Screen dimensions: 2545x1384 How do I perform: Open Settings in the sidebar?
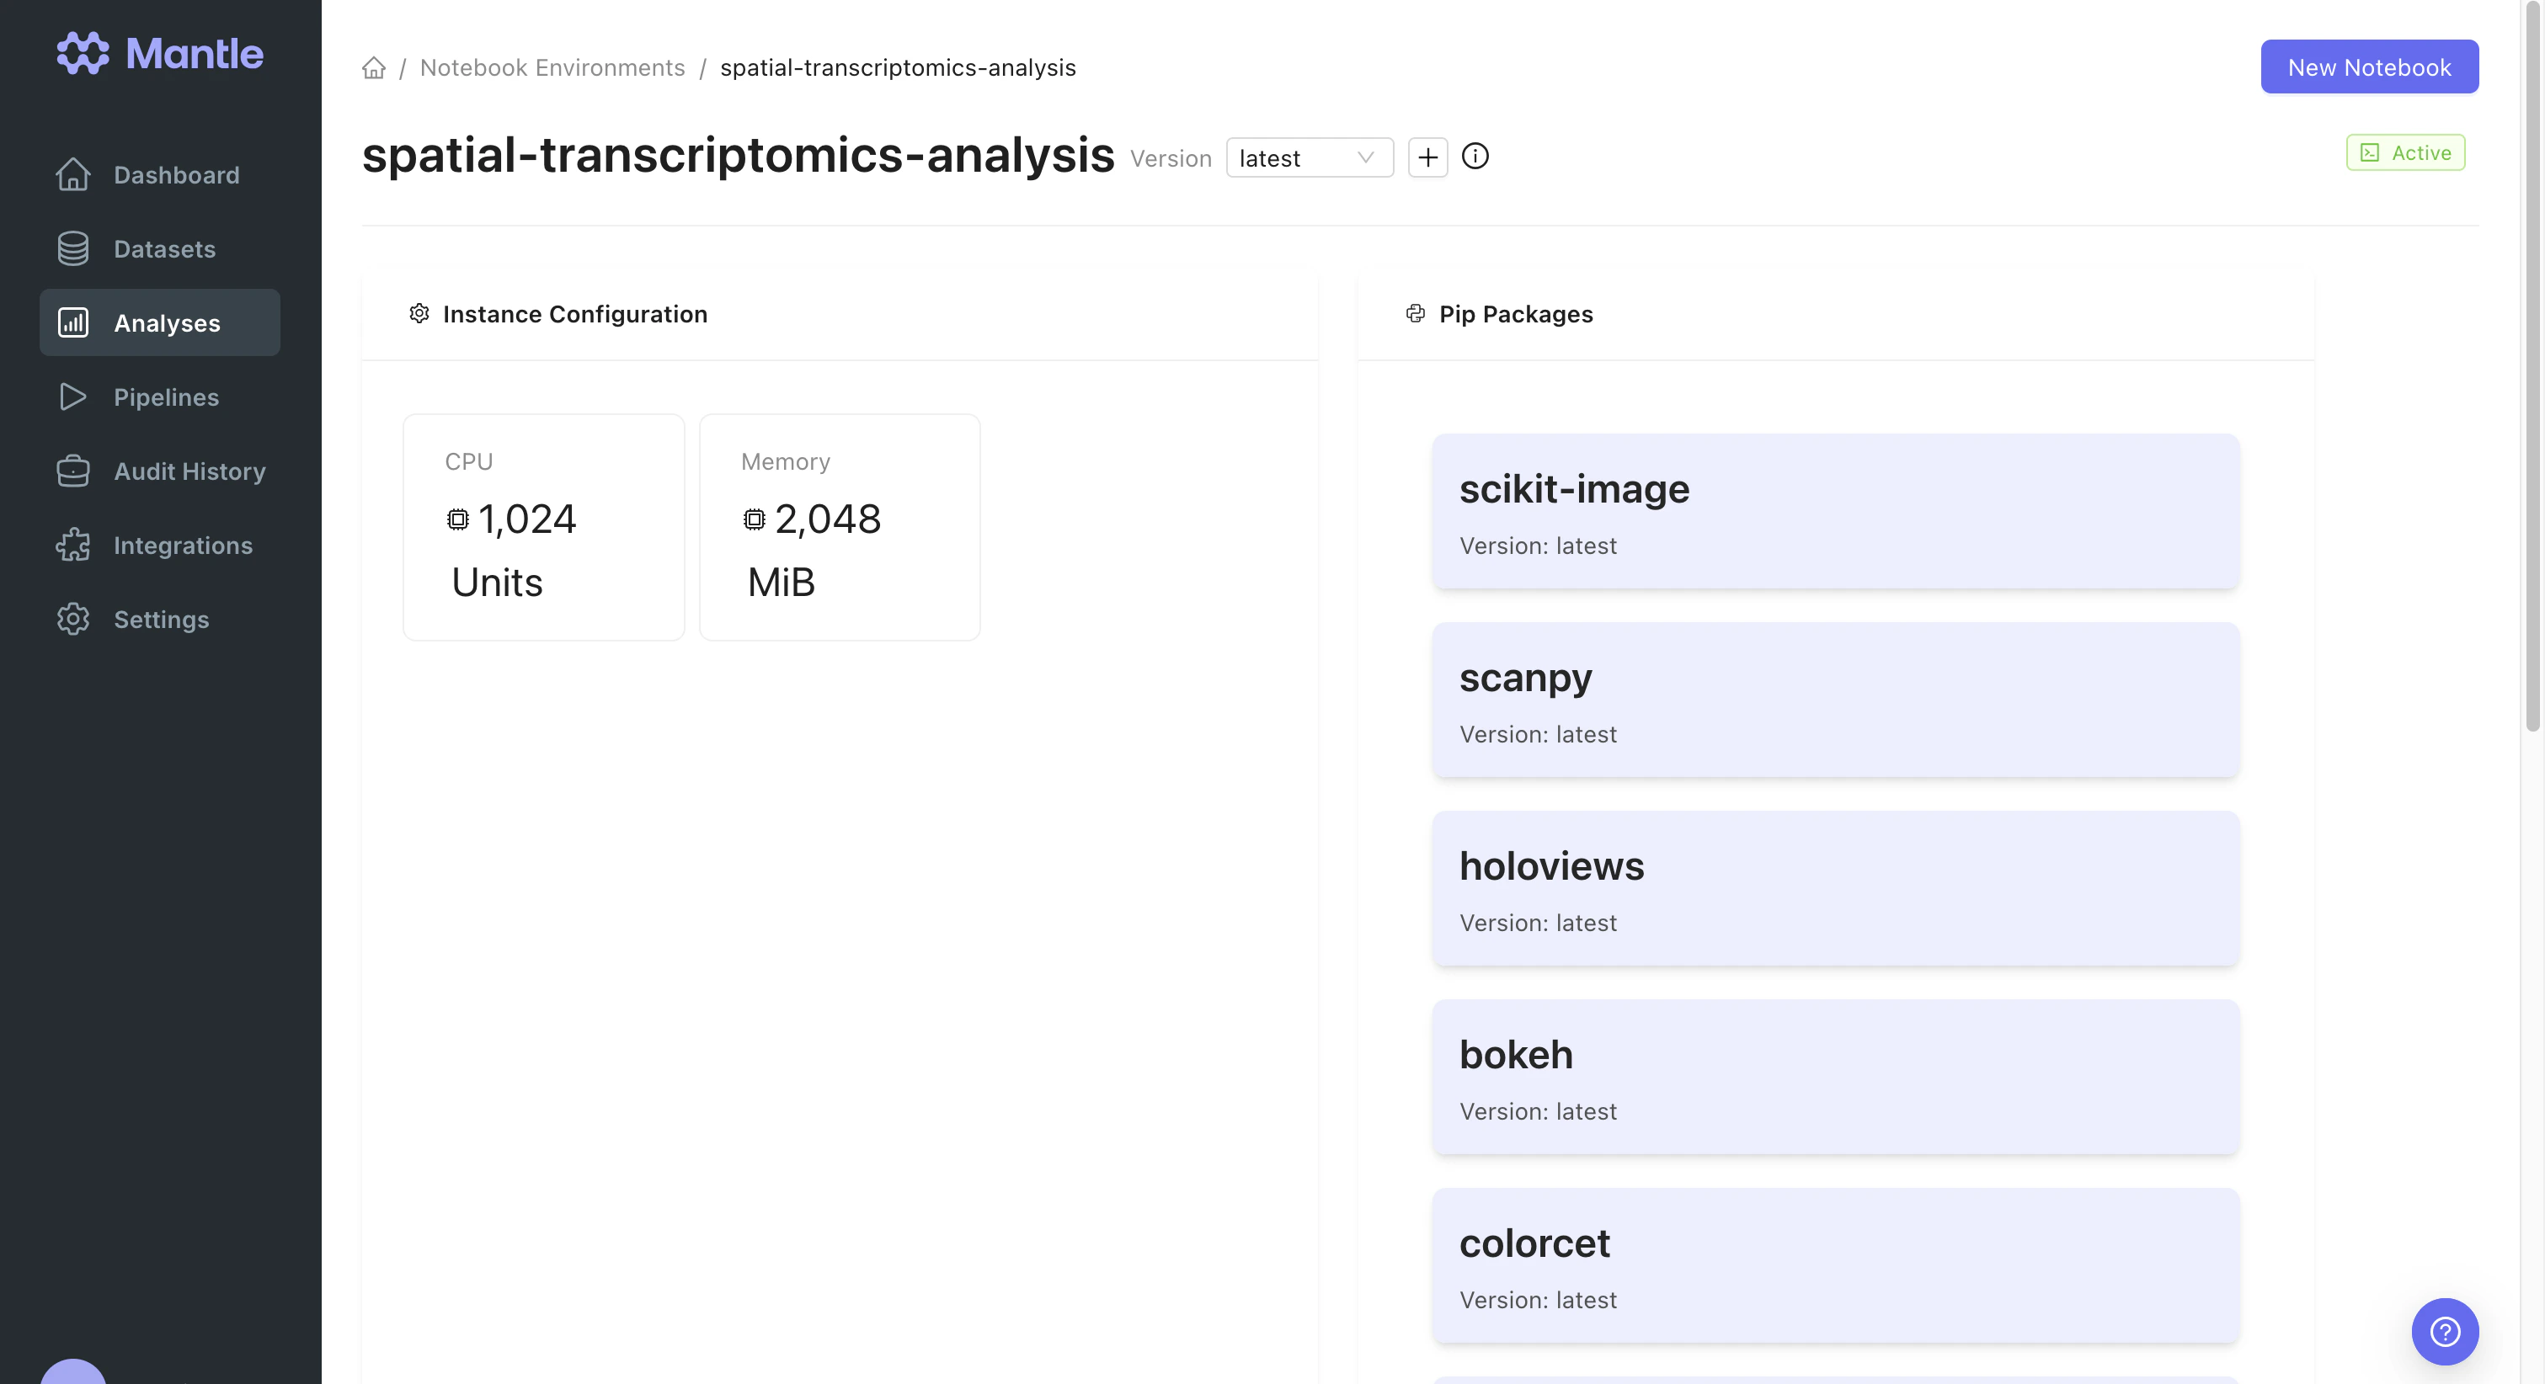(160, 620)
